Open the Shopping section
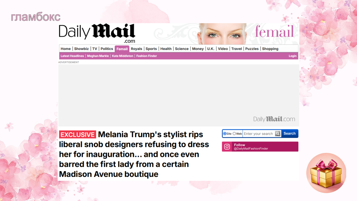Viewport: 357px width, 201px height. (x=270, y=49)
